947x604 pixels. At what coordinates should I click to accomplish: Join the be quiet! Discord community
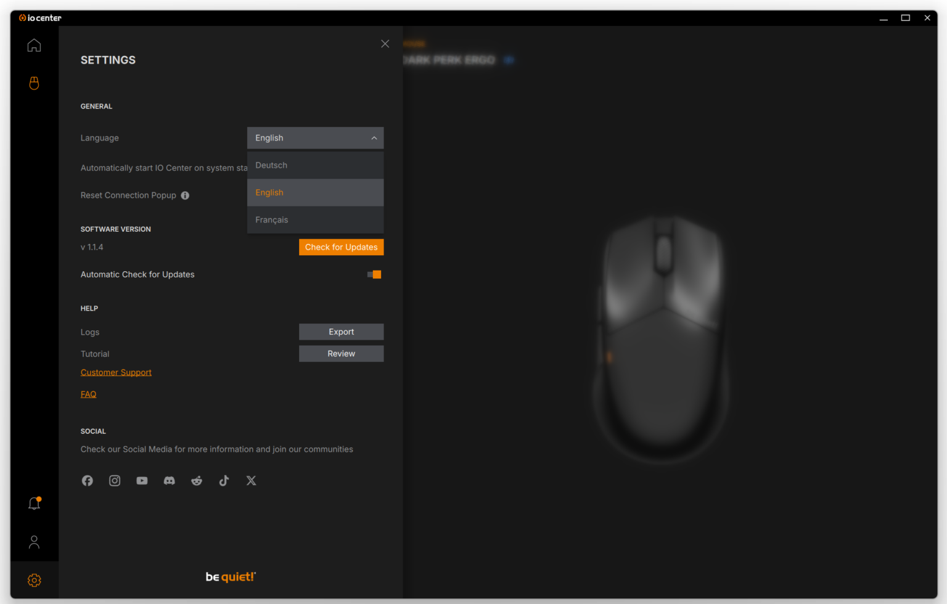(170, 481)
